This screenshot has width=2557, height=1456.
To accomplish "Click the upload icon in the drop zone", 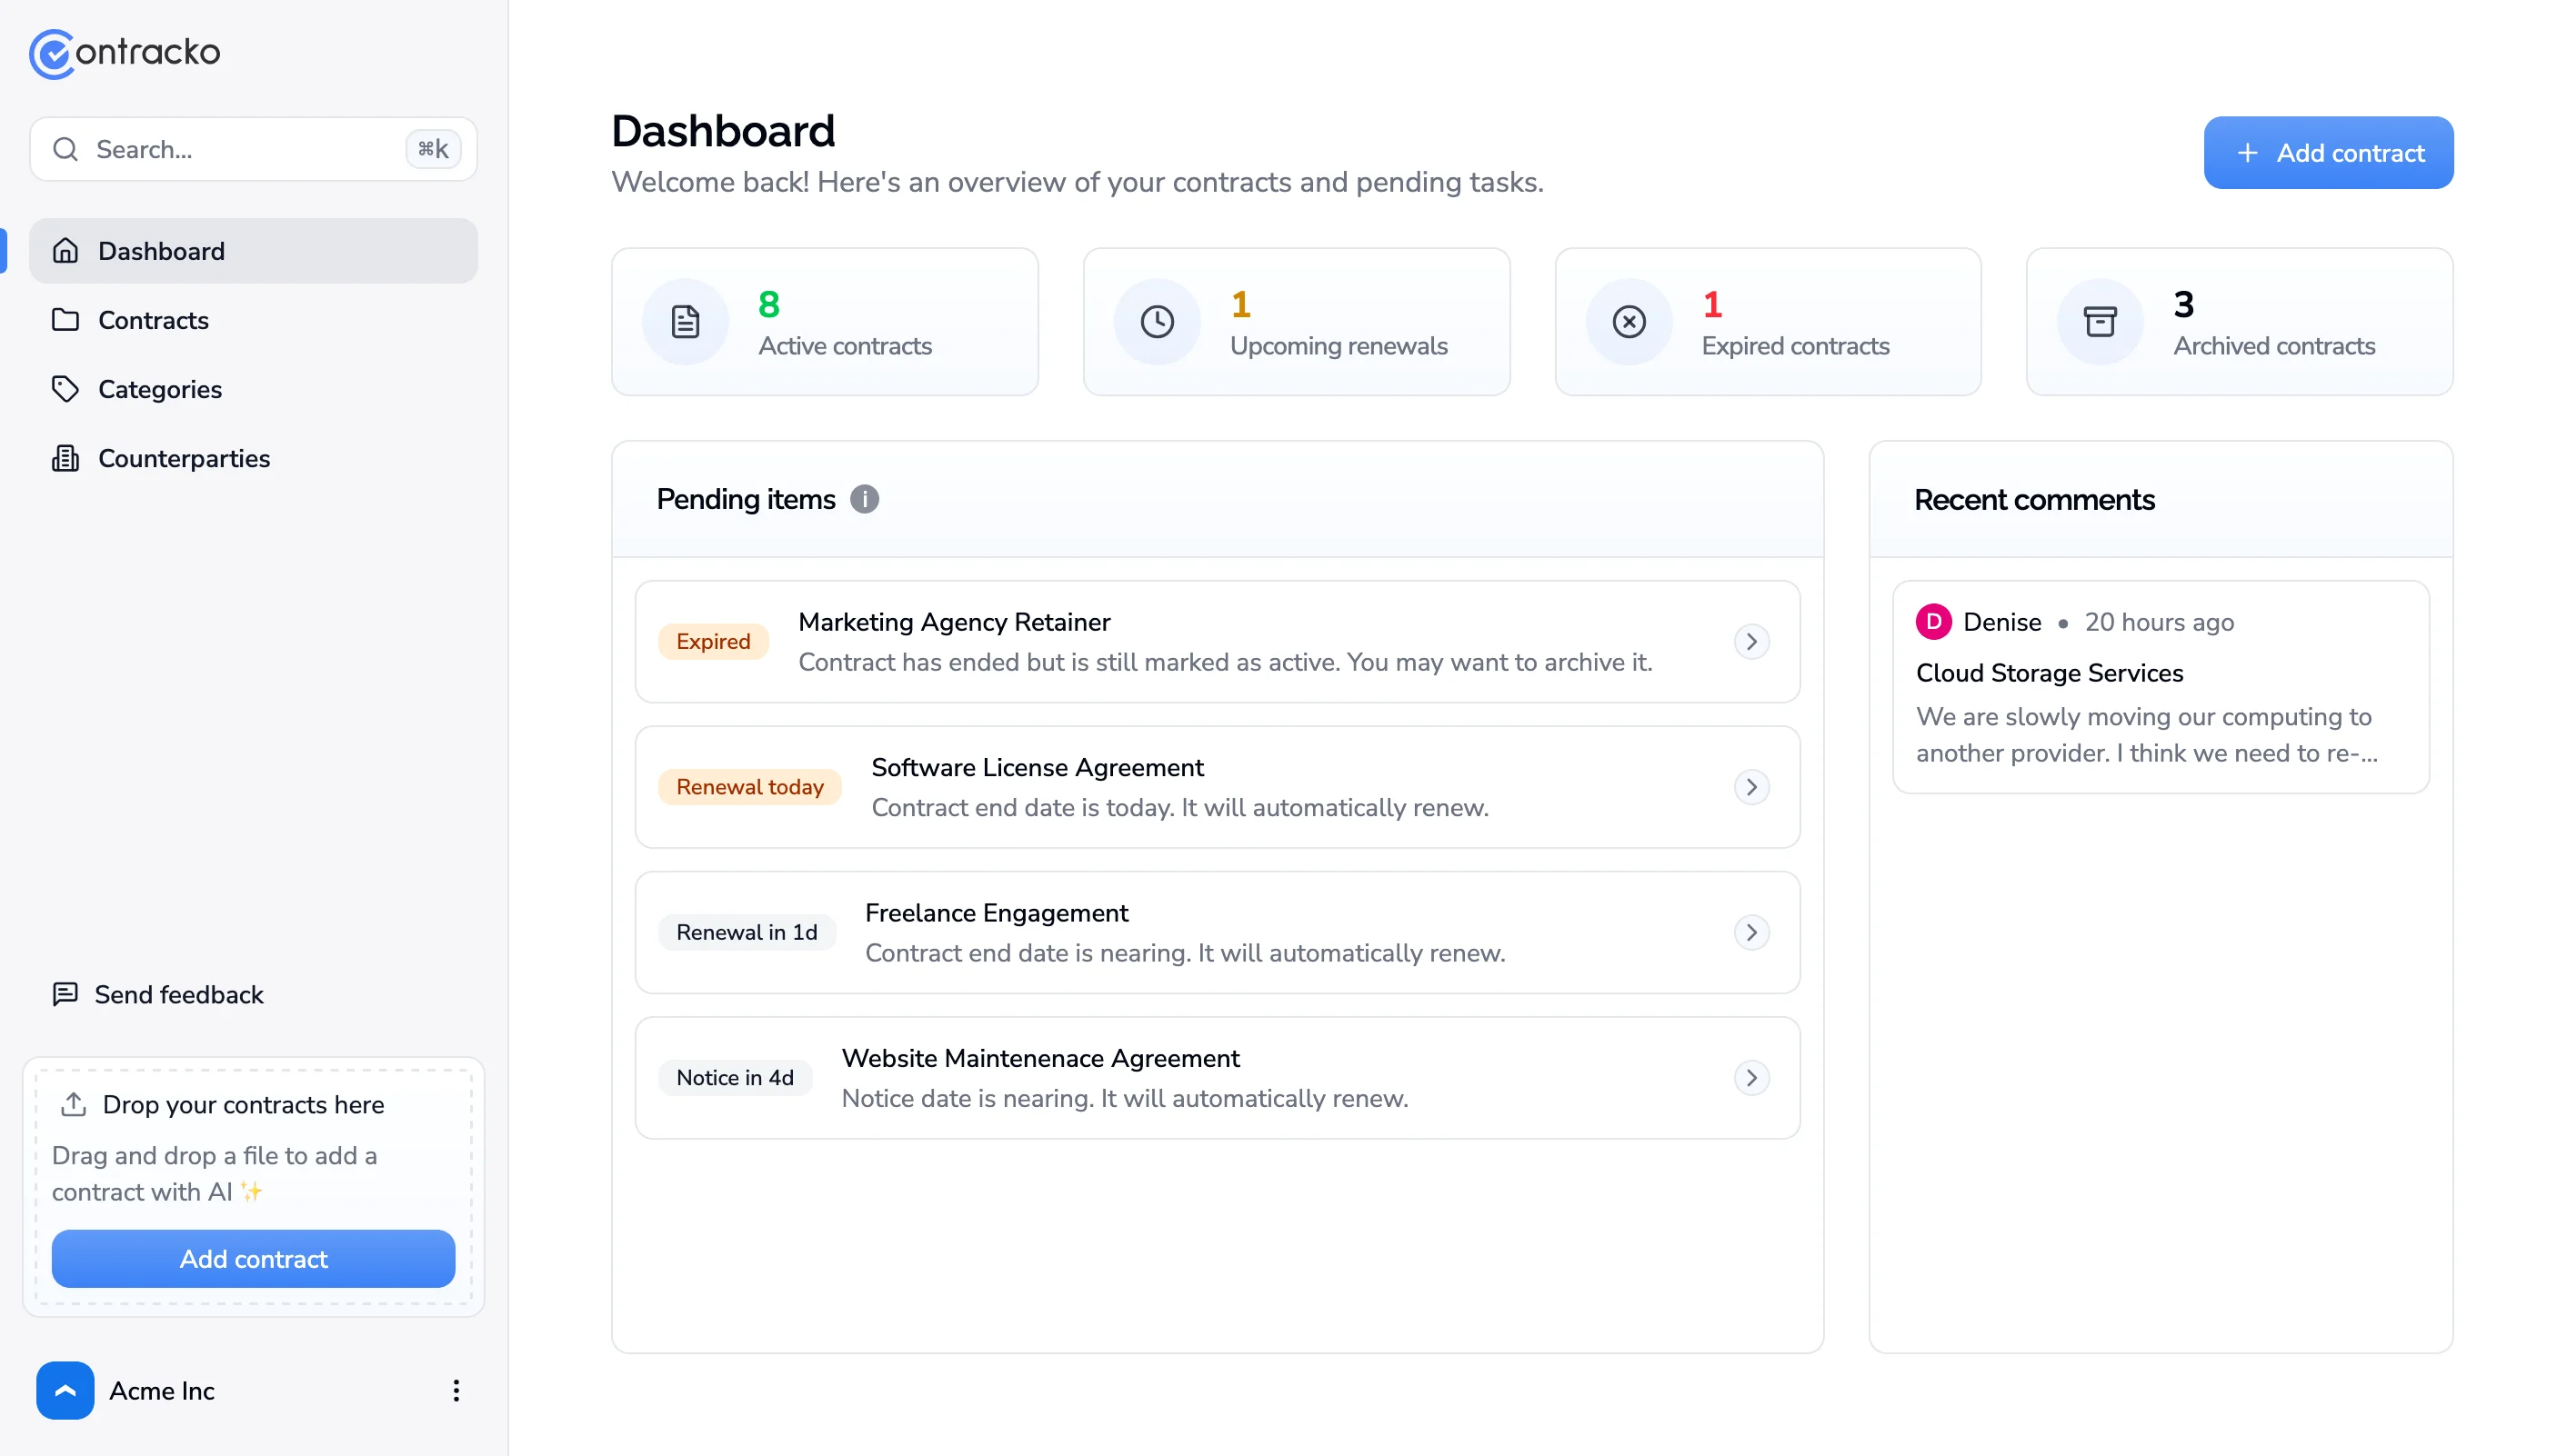I will pos(73,1104).
